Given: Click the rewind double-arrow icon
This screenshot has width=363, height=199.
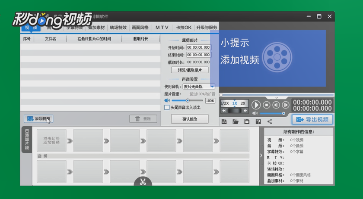Looking at the screenshot, I should click(224, 111).
